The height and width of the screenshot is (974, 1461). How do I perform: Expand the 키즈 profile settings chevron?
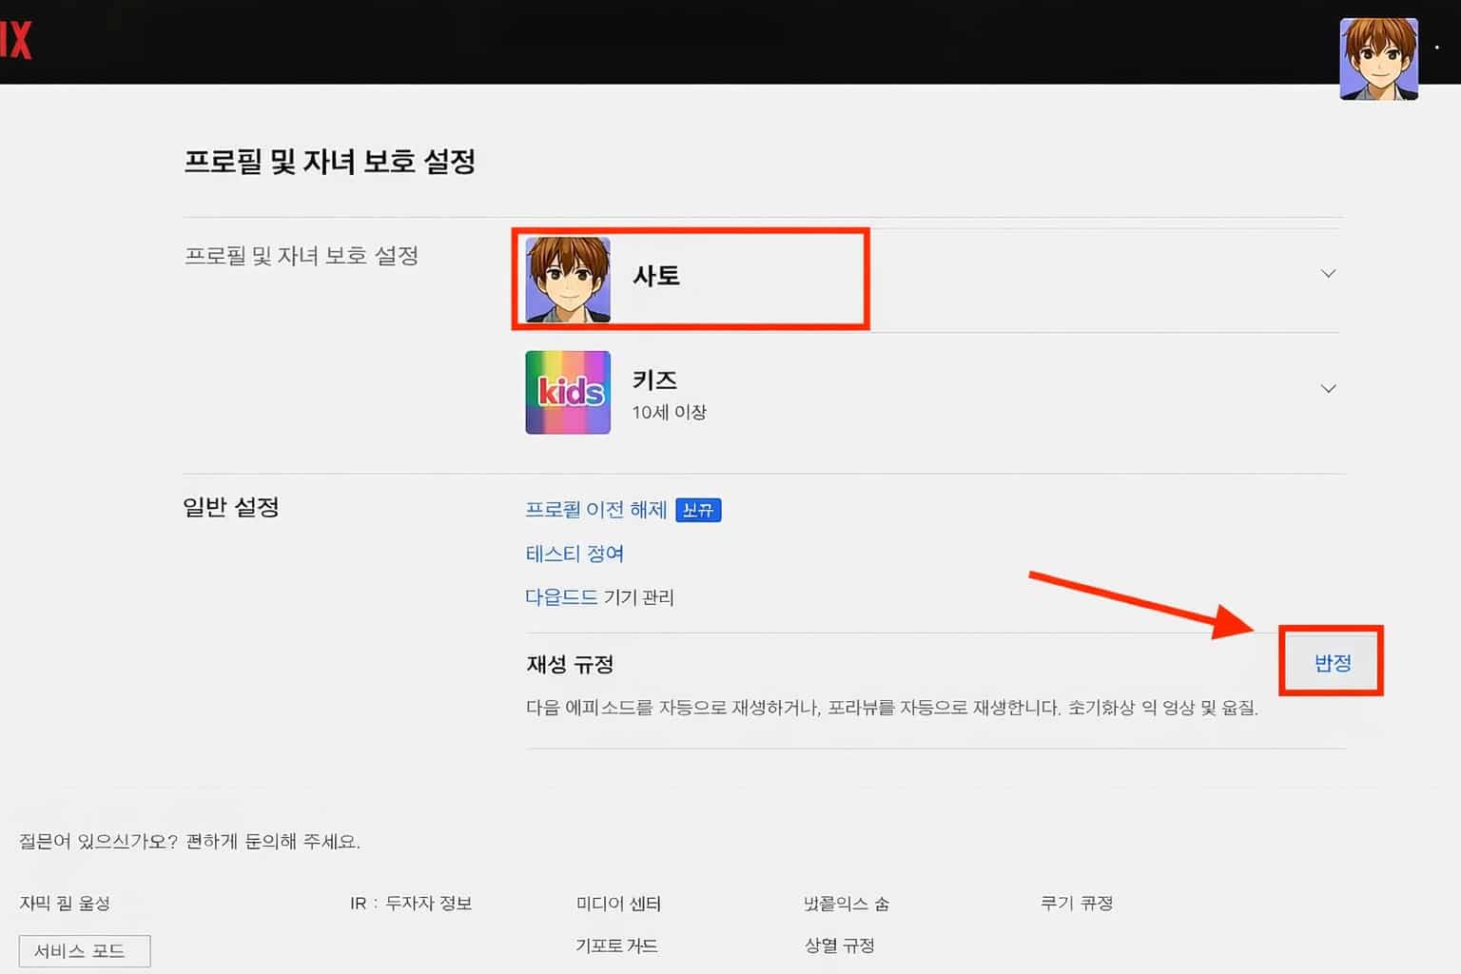coord(1328,388)
